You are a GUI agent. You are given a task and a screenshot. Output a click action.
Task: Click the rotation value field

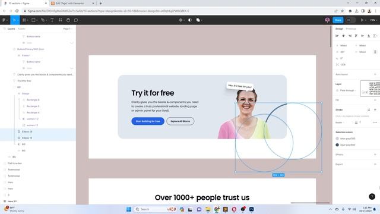tap(341, 58)
